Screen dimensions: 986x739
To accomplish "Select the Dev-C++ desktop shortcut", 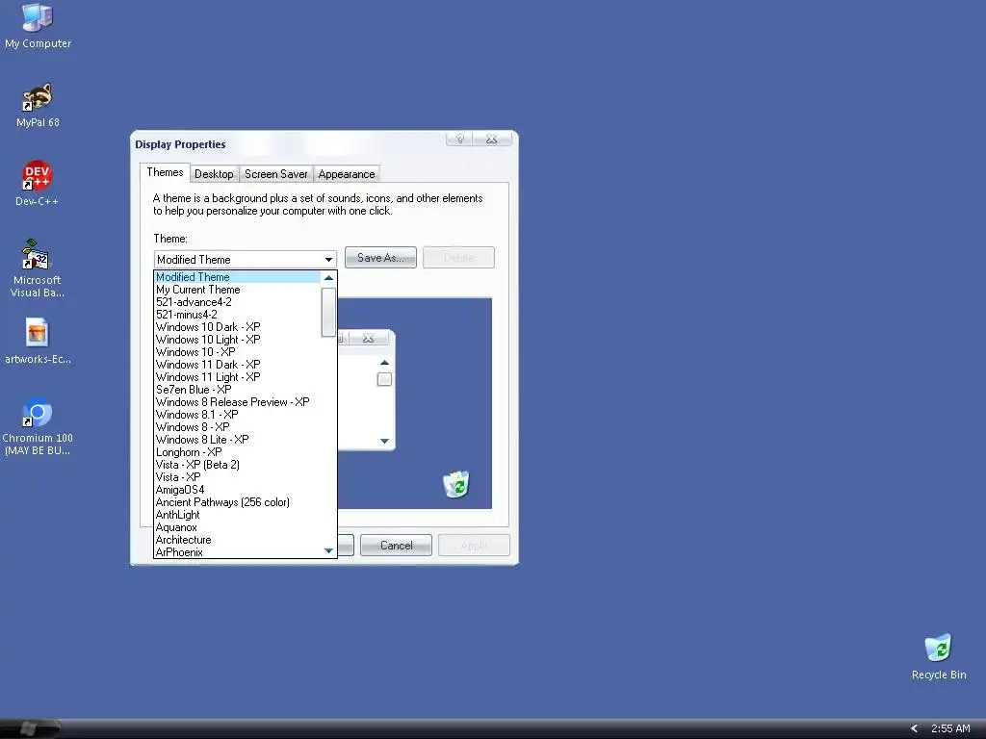I will click(38, 184).
